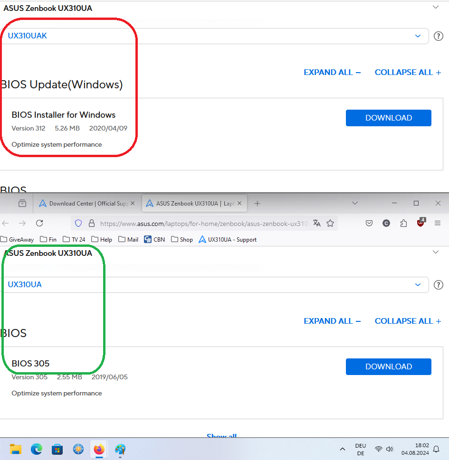
Task: Select the BIOS Installer for Windows title
Action: click(63, 115)
